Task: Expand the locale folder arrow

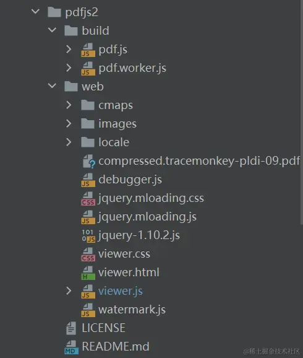Action: 69,142
